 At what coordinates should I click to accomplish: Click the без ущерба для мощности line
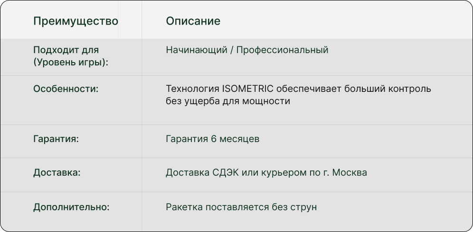click(x=227, y=101)
